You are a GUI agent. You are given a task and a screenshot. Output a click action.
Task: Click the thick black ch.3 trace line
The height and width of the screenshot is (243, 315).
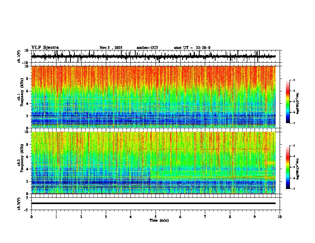pos(154,203)
